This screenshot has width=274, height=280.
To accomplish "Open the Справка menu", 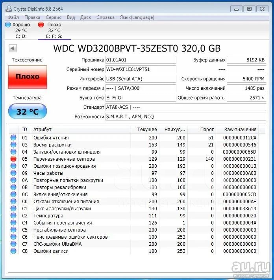I will coord(106,17).
